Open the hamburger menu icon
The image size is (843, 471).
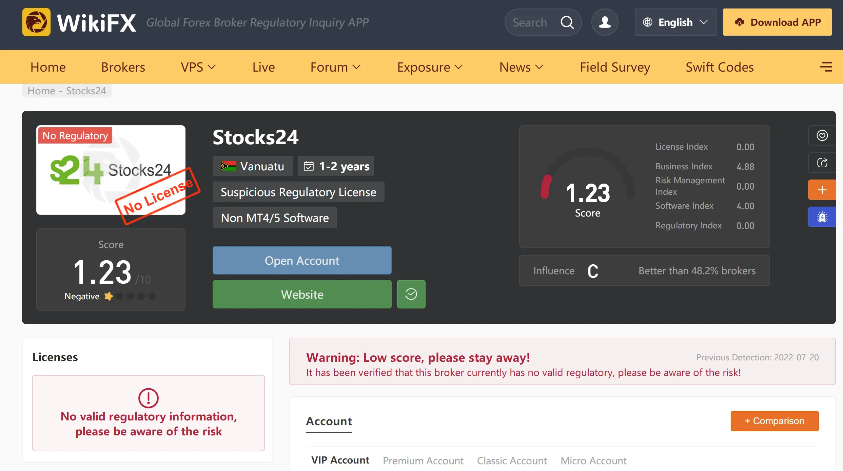(x=826, y=67)
